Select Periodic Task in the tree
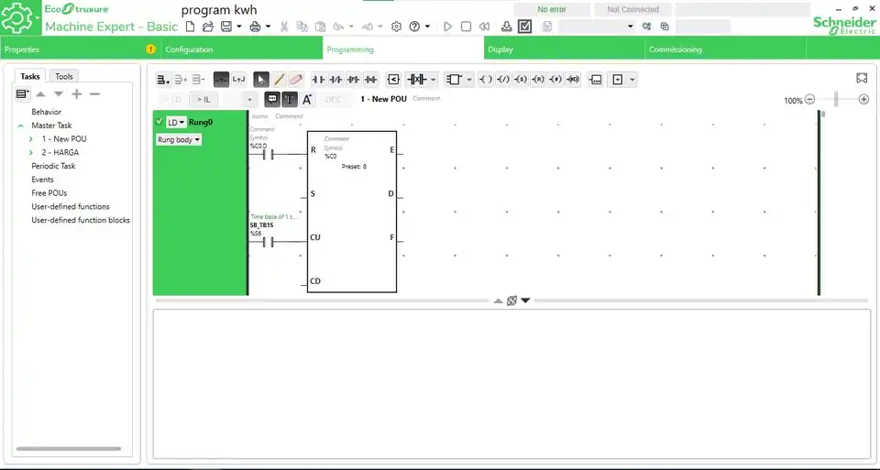 [x=53, y=166]
